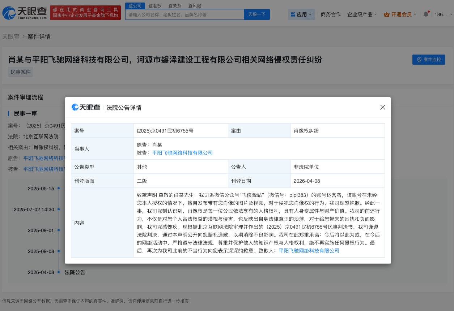Open the 186 phone account dropdown
The image size is (454, 311).
point(442,14)
